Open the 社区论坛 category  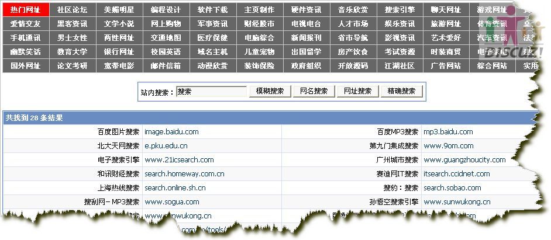pos(73,10)
